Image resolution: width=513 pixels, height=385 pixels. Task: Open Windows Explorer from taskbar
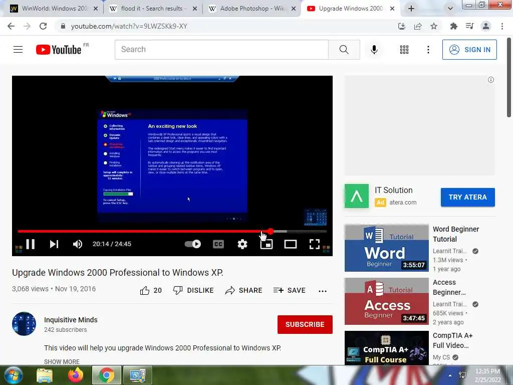45,375
